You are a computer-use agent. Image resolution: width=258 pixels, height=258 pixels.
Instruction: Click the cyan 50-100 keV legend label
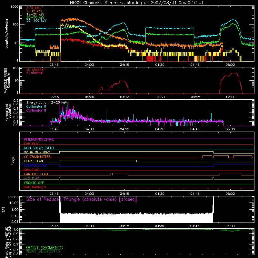[x=36, y=21]
